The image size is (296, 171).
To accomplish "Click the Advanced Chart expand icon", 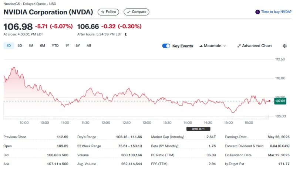I will click(x=239, y=46).
